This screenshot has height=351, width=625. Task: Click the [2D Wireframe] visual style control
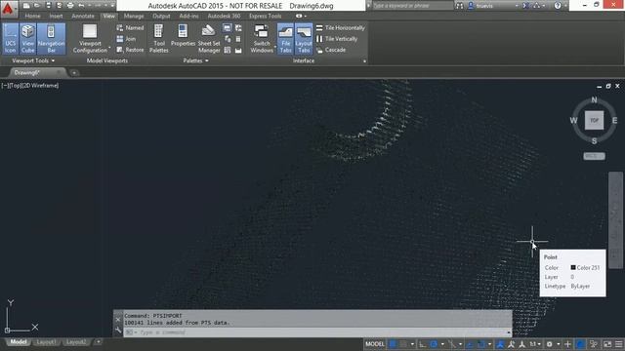[x=41, y=86]
